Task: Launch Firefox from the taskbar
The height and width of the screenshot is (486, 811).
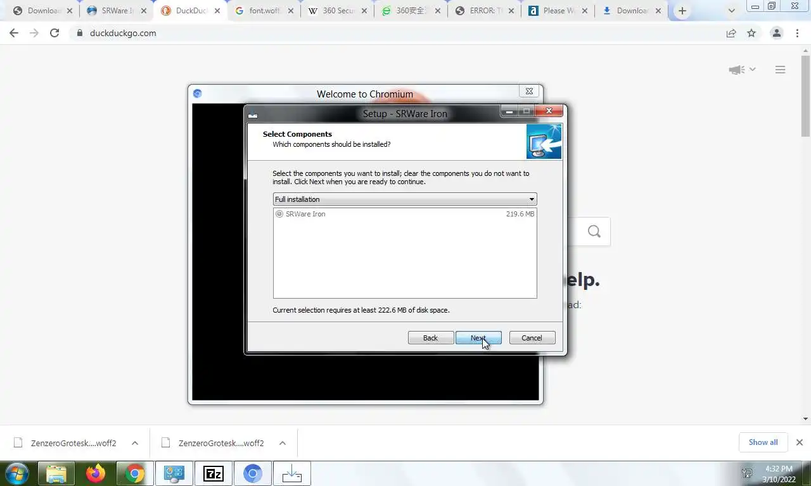Action: [x=96, y=473]
